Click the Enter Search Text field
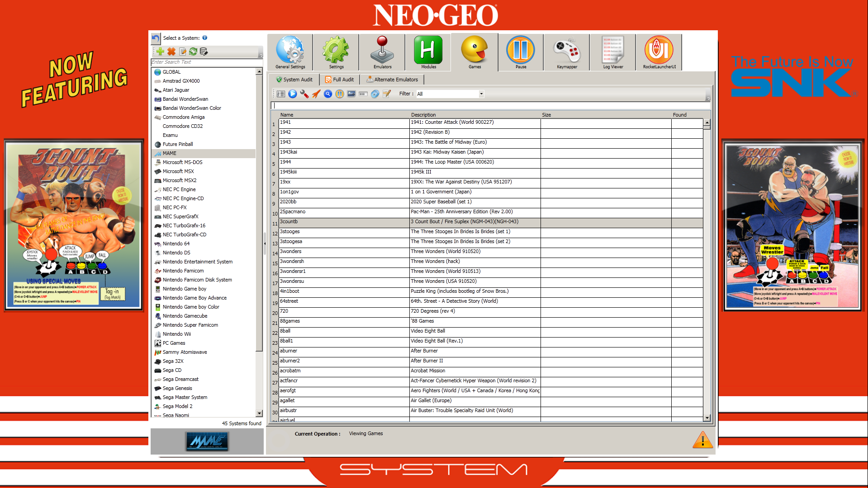The height and width of the screenshot is (488, 868). pyautogui.click(x=207, y=62)
